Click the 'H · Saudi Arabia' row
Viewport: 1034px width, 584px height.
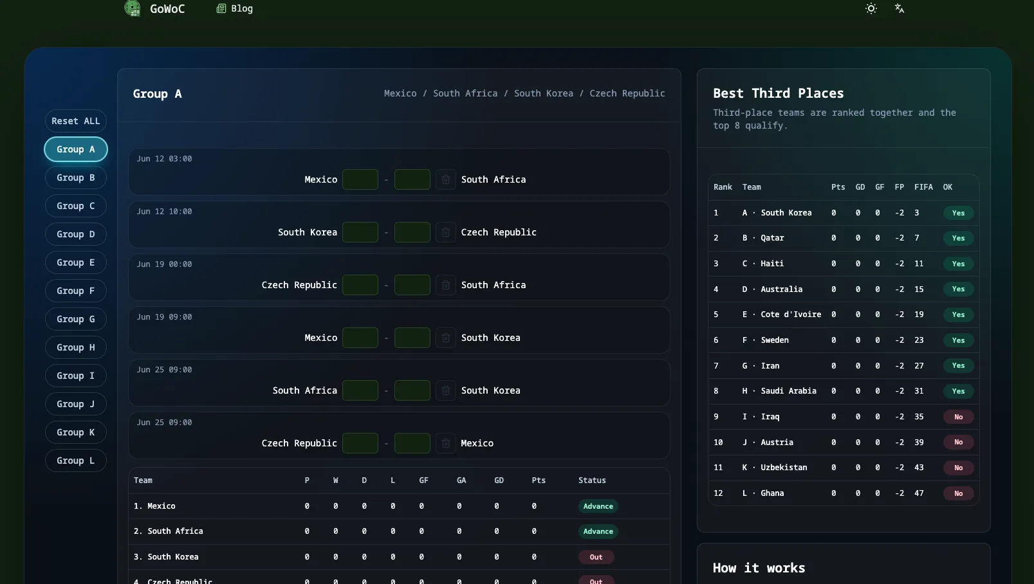pos(844,391)
